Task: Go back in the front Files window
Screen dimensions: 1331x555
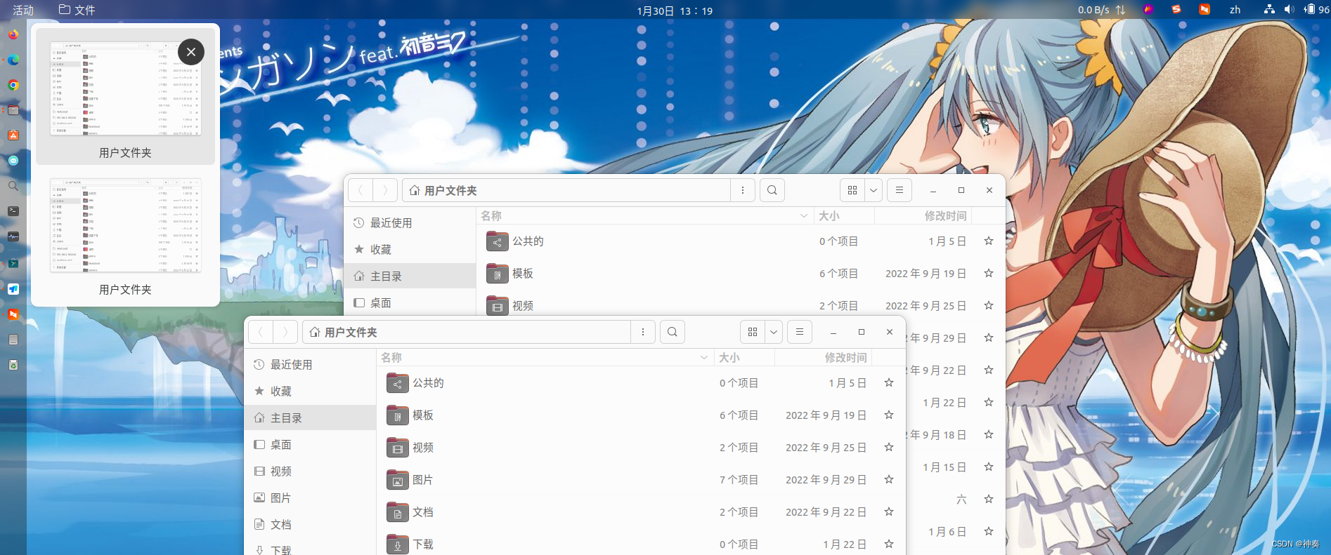Action: [x=261, y=332]
